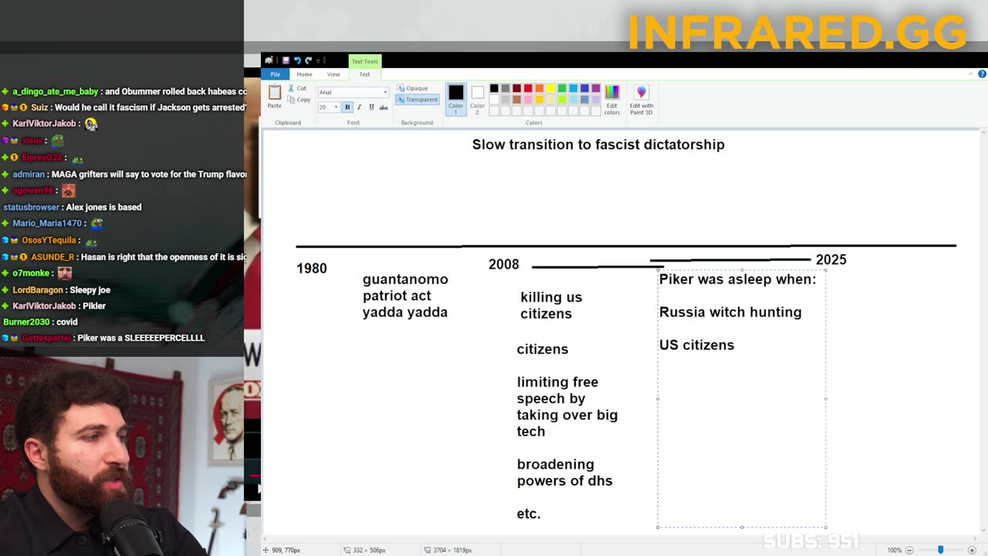
Task: Click the 'killing us citizens' text
Action: tap(551, 305)
